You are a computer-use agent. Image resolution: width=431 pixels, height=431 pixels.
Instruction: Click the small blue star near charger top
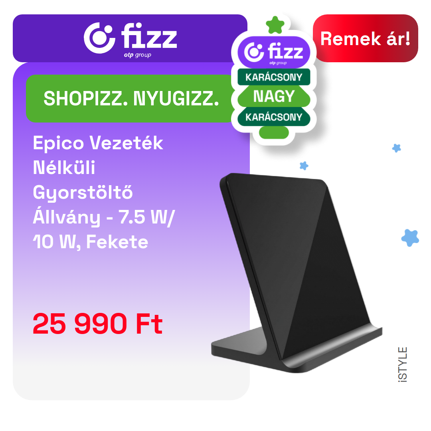click(304, 166)
